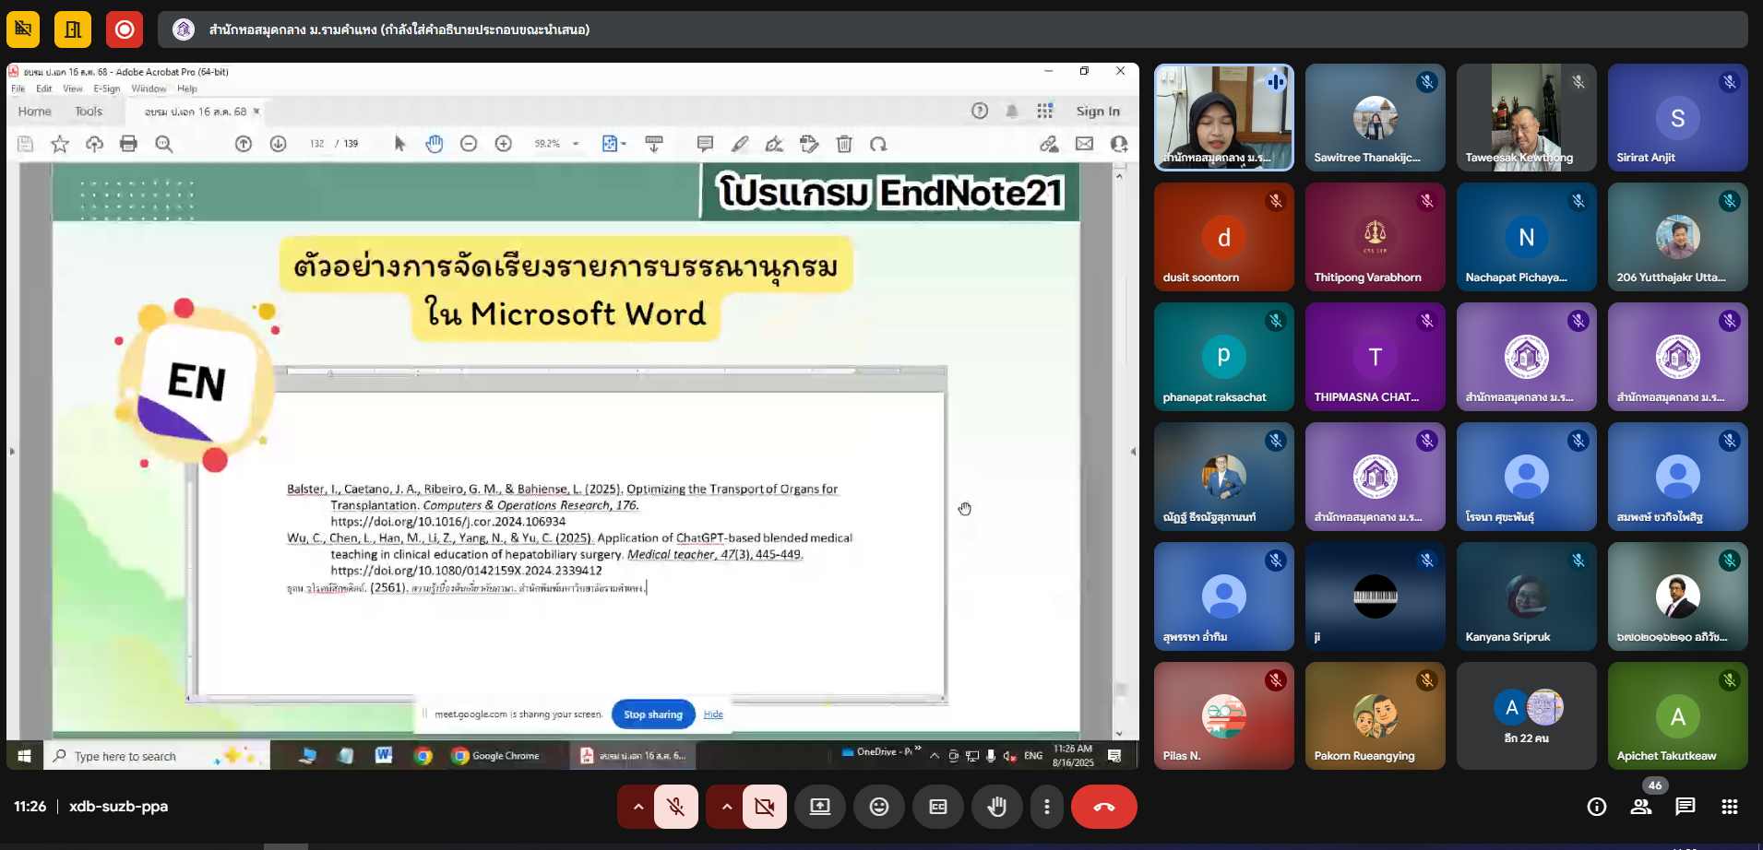Image resolution: width=1763 pixels, height=850 pixels.
Task: Click the cloud upload icon in Acrobat
Action: pos(94,144)
